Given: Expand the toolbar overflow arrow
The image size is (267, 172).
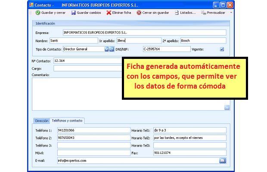Looking at the screenshot, I should pyautogui.click(x=231, y=13).
